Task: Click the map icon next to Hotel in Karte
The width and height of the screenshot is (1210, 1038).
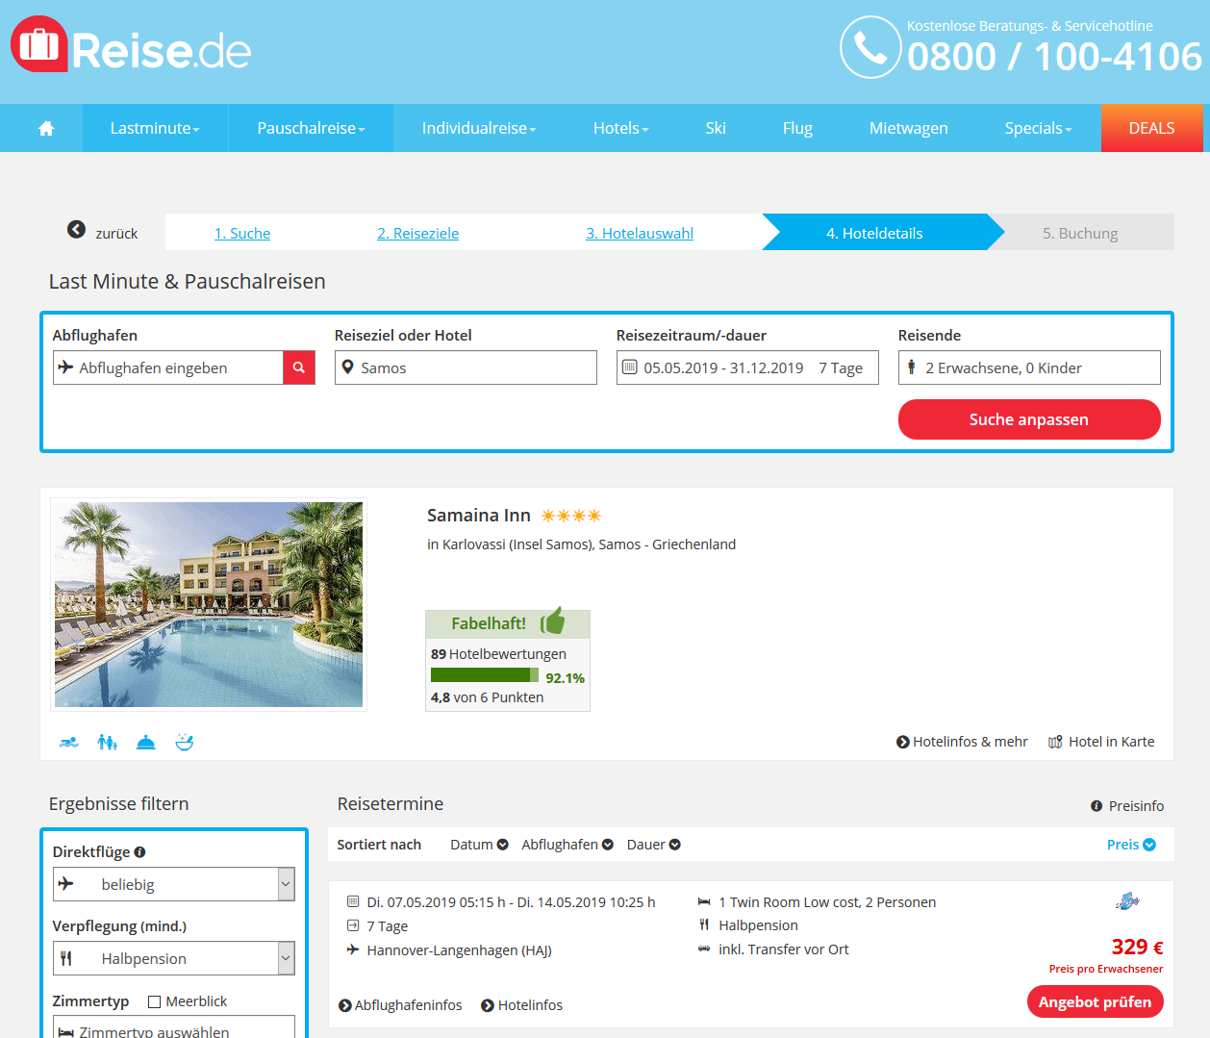Action: (1055, 742)
